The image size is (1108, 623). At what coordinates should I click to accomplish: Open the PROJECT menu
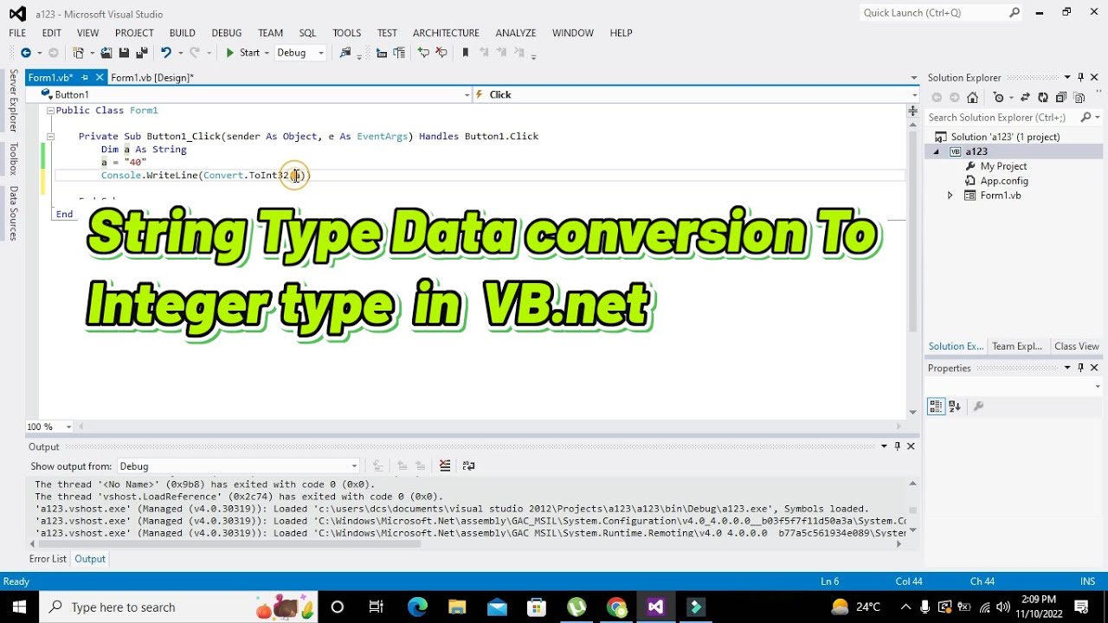tap(134, 33)
